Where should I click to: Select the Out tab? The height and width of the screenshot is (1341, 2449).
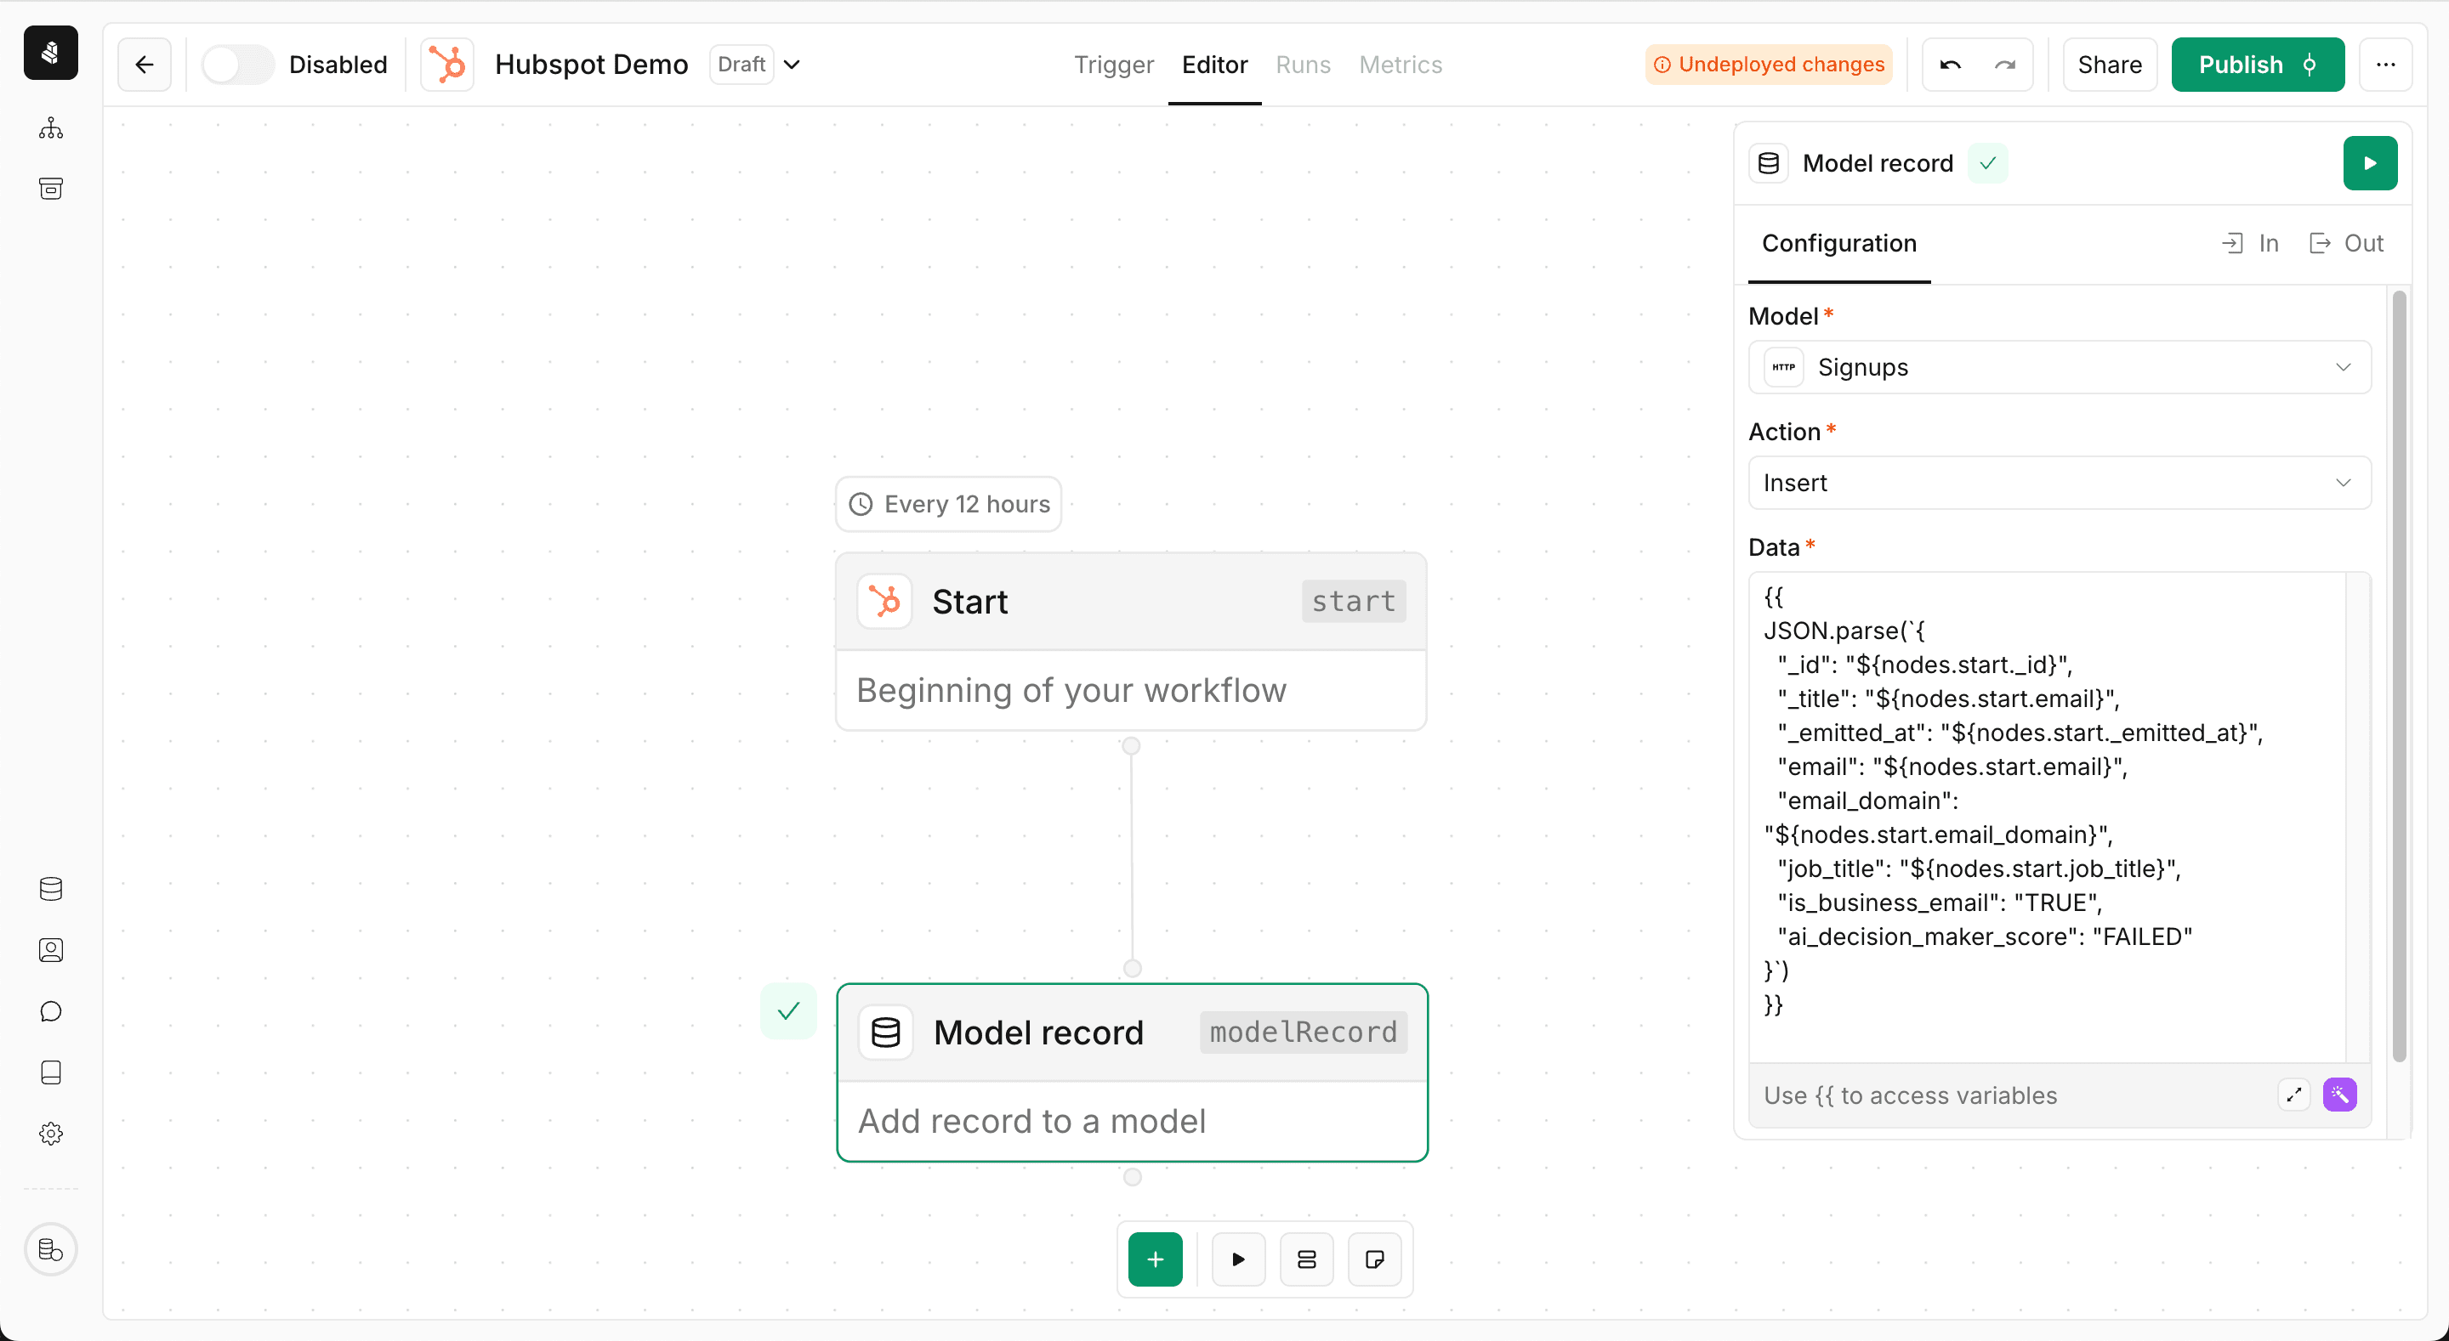tap(2346, 243)
